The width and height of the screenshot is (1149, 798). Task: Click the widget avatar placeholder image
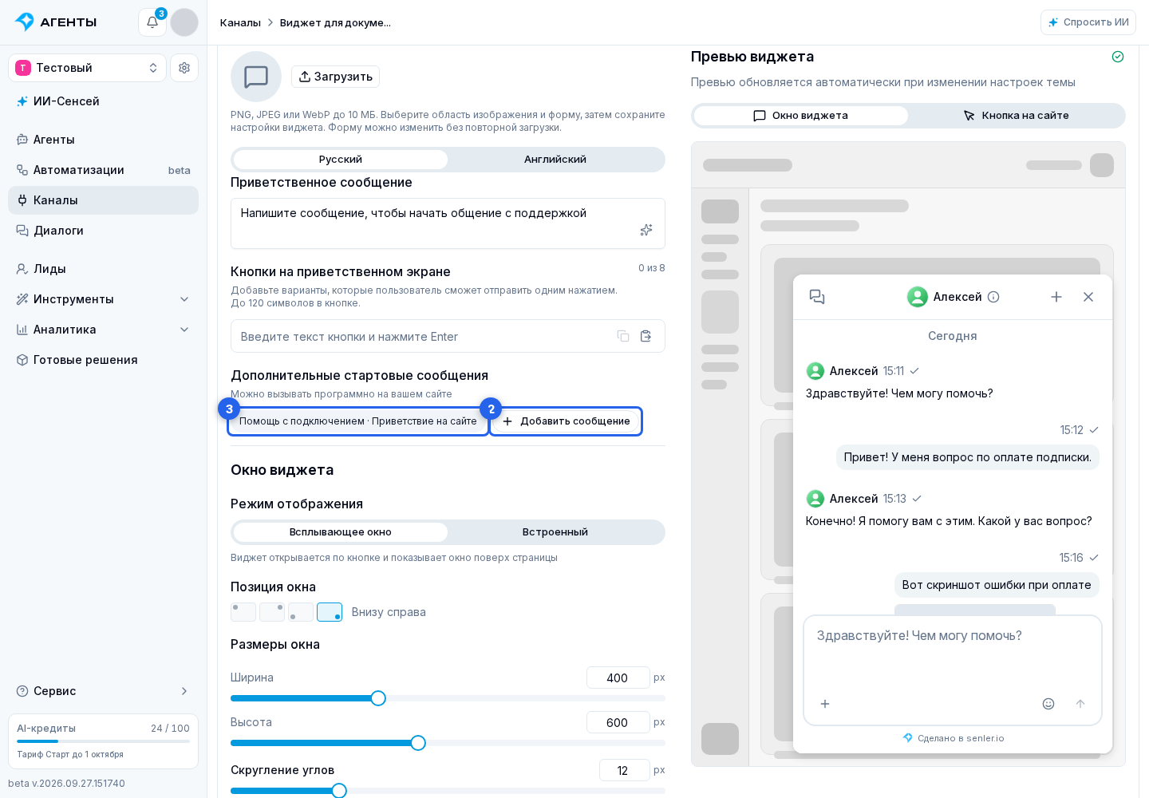click(256, 77)
